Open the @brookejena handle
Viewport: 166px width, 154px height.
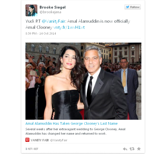coord(50,12)
